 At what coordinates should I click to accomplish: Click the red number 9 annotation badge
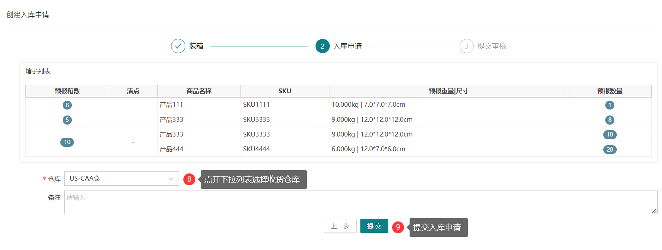click(x=398, y=227)
